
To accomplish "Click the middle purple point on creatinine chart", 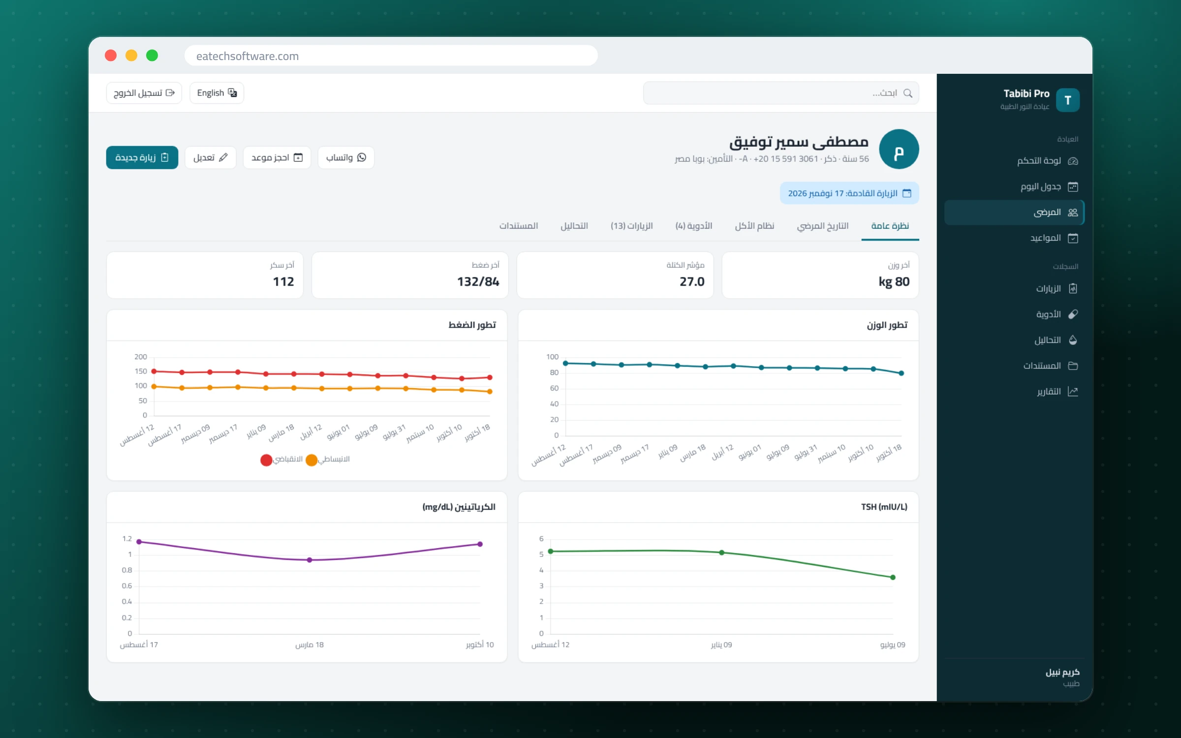I will [310, 560].
